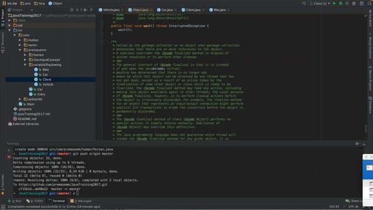
Task: Collapse the src folder arrow
Action: (x=10, y=30)
